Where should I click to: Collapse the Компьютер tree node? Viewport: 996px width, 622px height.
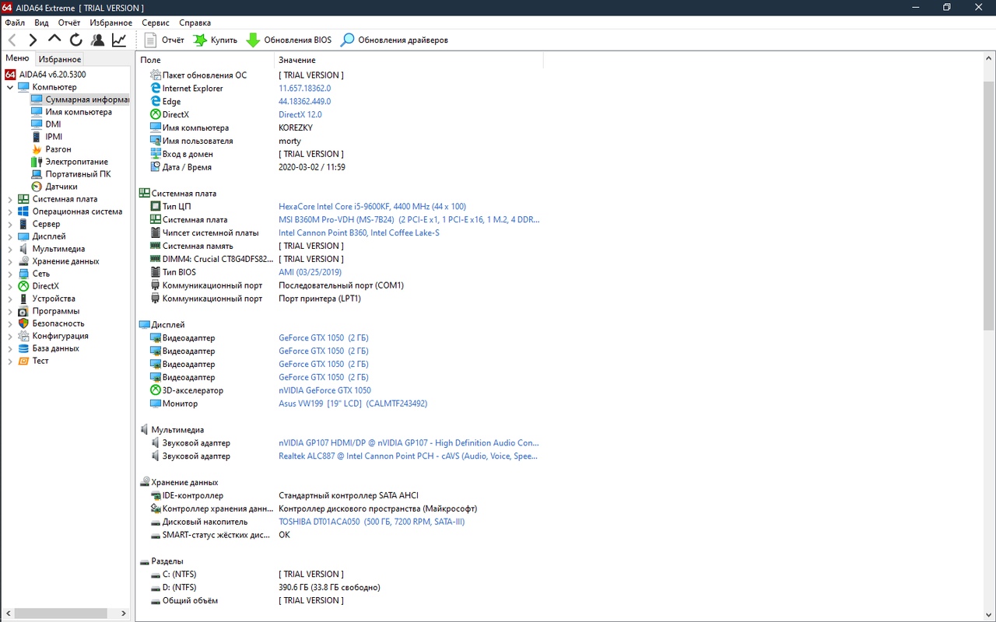pos(10,87)
